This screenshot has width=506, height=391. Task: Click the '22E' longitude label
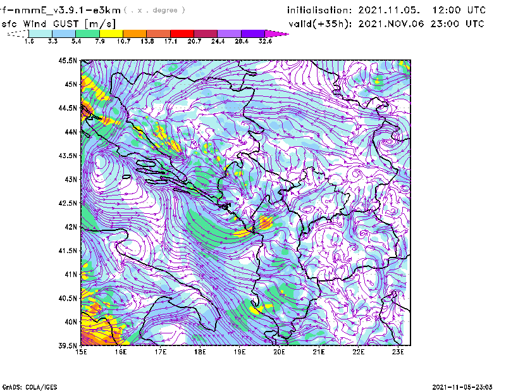coord(358,352)
